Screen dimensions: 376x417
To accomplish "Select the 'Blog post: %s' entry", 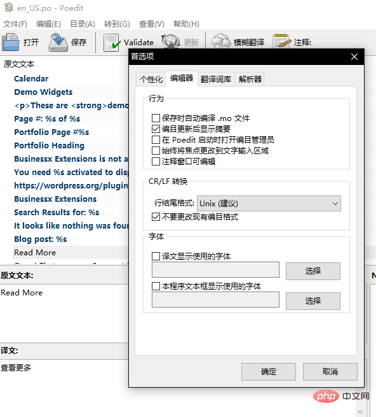I will point(41,239).
